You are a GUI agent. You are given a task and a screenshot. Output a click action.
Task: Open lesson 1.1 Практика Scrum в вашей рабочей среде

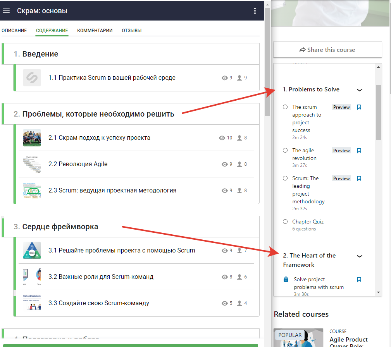[x=112, y=78]
